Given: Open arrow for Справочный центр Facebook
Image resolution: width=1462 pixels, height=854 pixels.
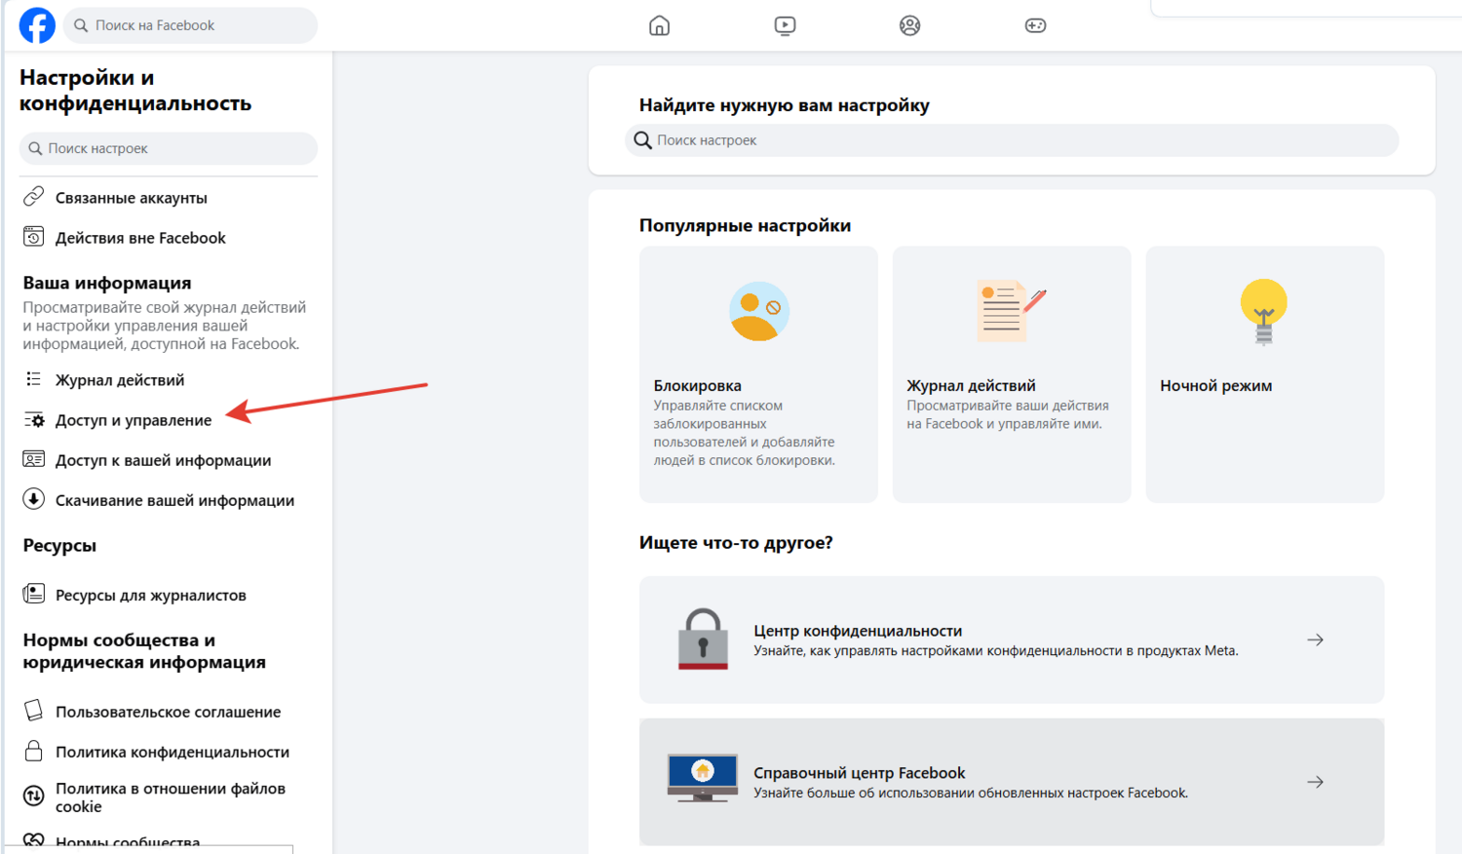Looking at the screenshot, I should pos(1315,782).
